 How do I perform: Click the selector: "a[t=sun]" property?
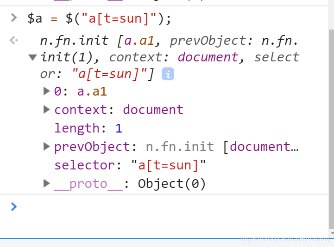pyautogui.click(x=130, y=165)
